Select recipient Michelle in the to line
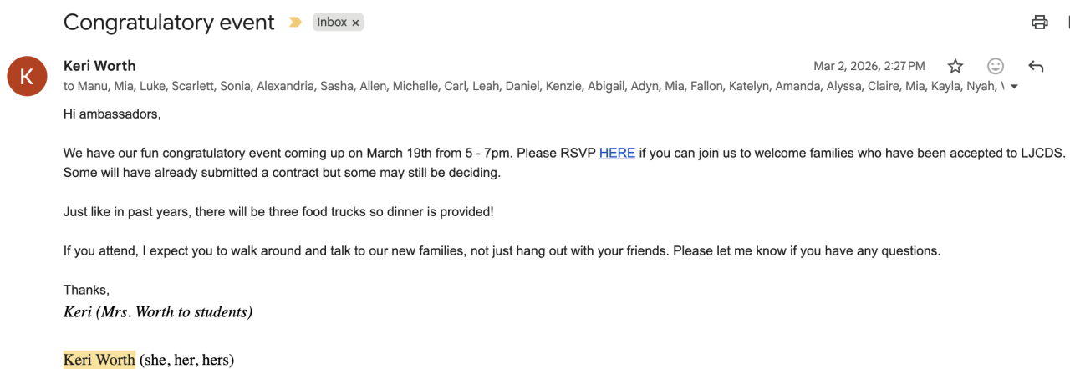This screenshot has width=1070, height=369. (x=415, y=86)
